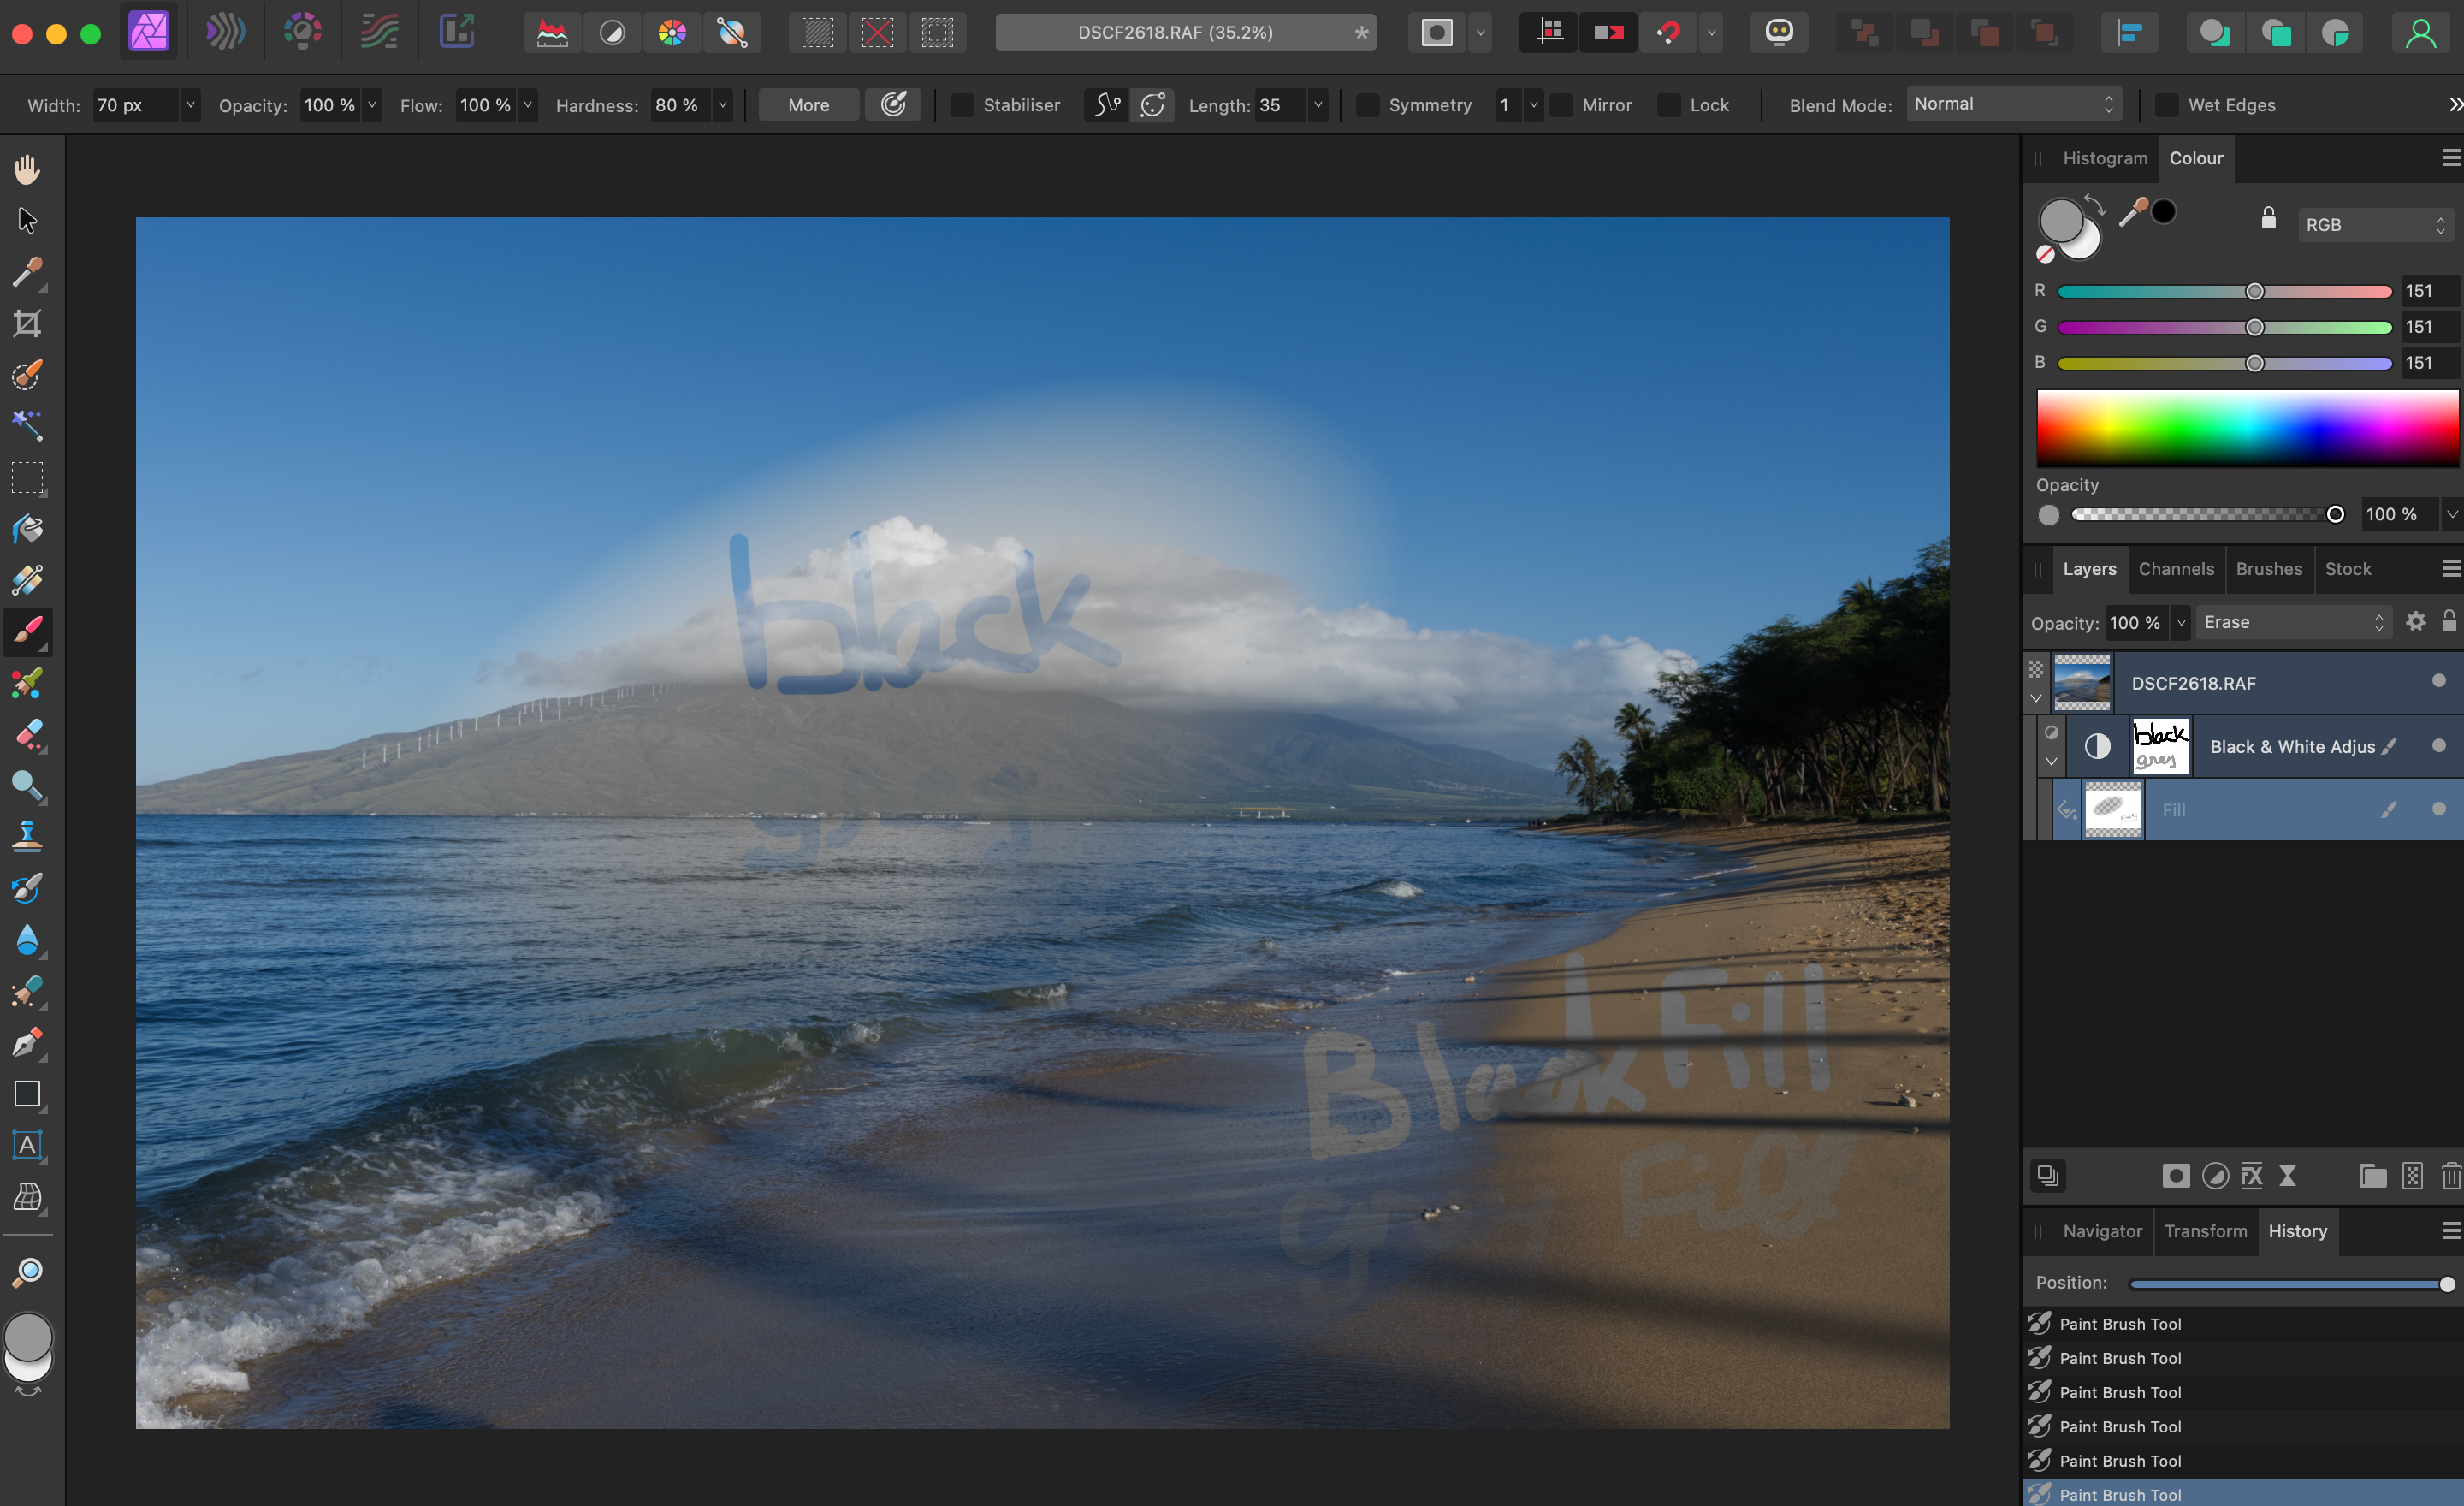Select the Crop tool
Screen dimensions: 2464x1506
[x=27, y=323]
